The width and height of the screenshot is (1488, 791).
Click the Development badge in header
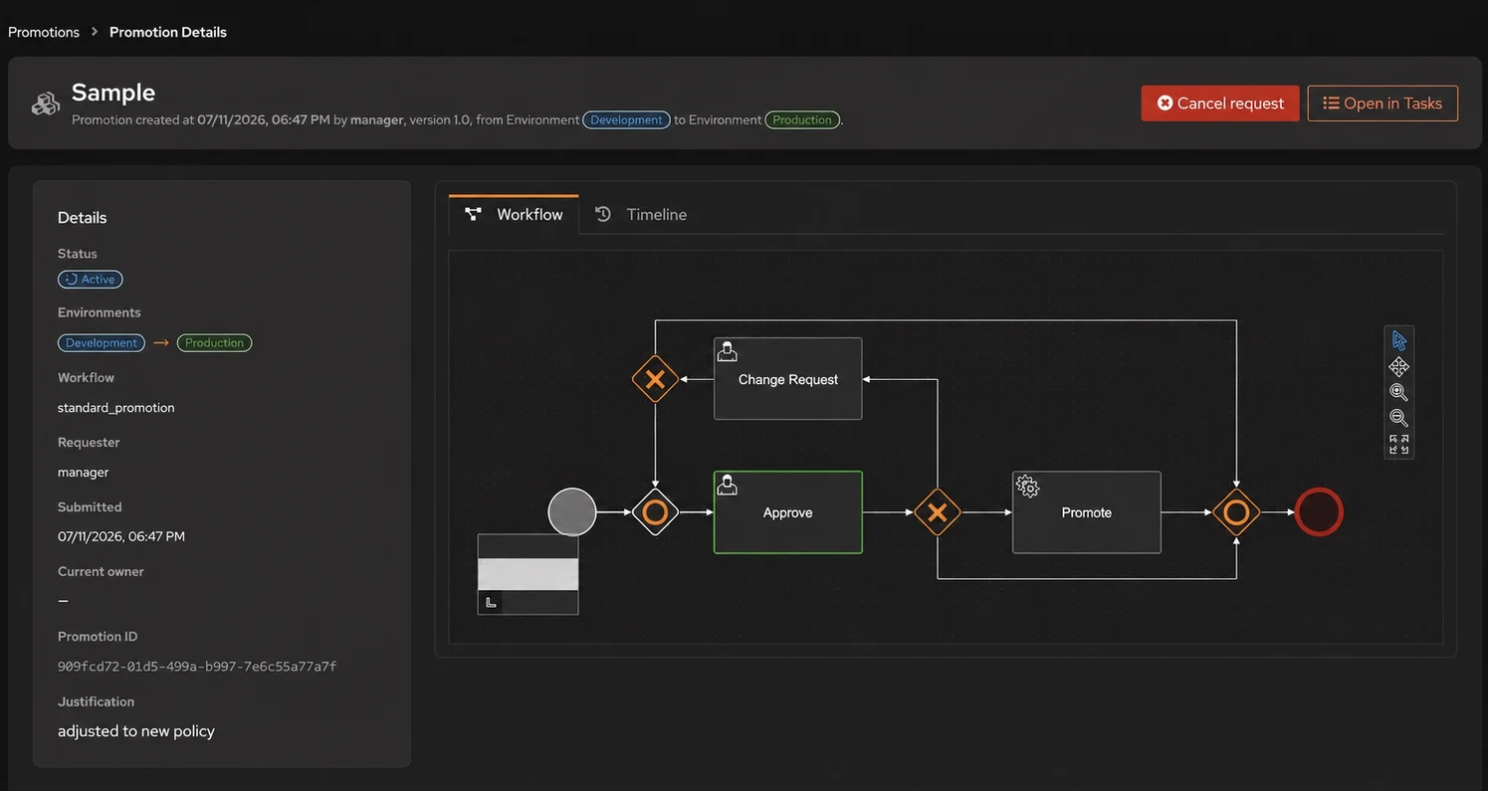pos(626,119)
